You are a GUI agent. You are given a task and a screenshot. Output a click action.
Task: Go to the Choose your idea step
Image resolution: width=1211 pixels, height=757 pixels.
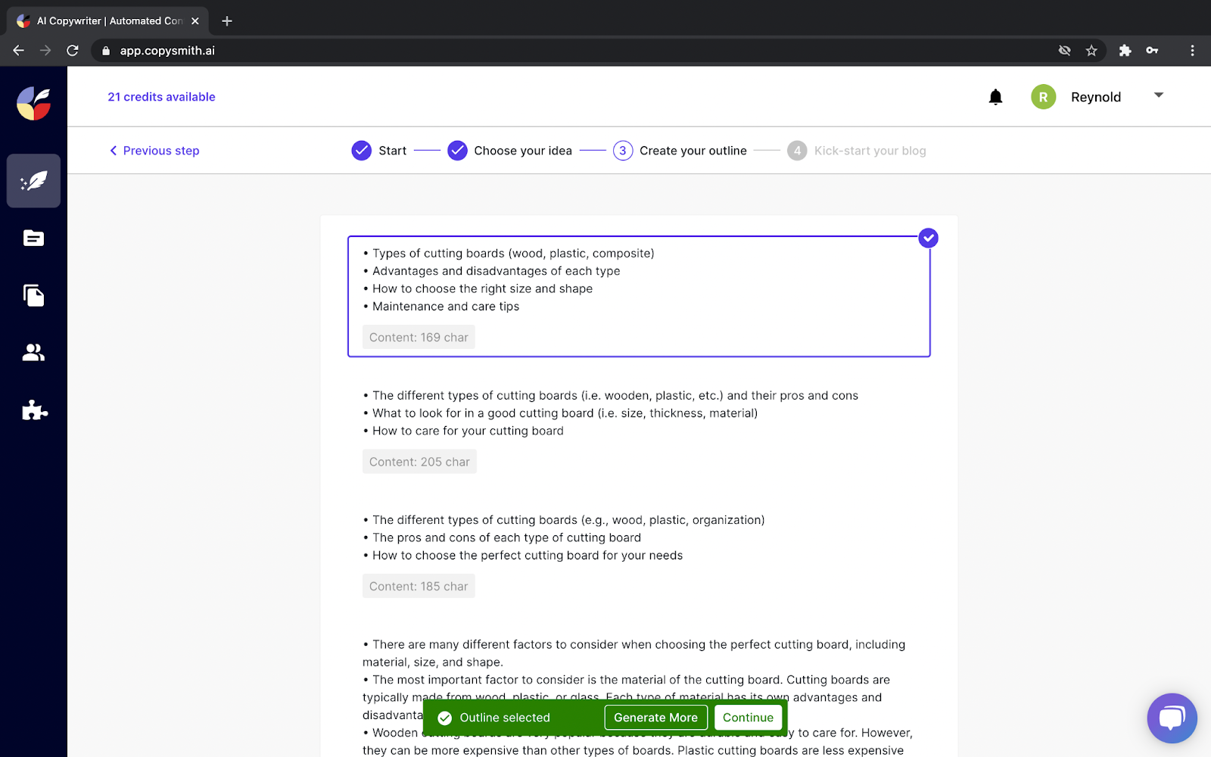(509, 151)
